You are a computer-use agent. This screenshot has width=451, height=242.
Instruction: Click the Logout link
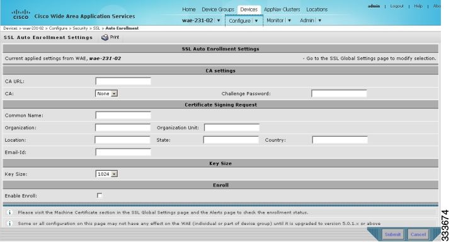point(397,6)
